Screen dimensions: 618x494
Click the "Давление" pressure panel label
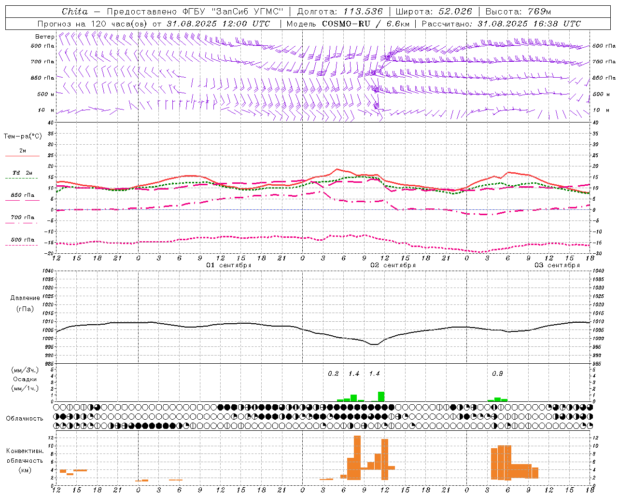[x=25, y=298]
